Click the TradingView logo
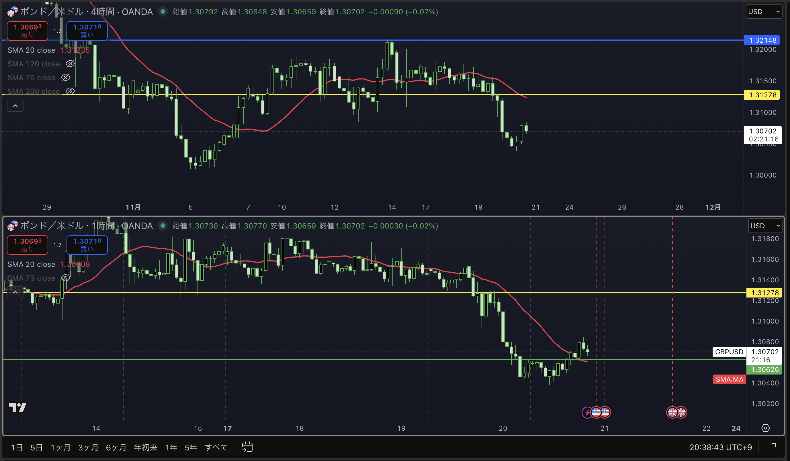This screenshot has height=461, width=790. (17, 407)
